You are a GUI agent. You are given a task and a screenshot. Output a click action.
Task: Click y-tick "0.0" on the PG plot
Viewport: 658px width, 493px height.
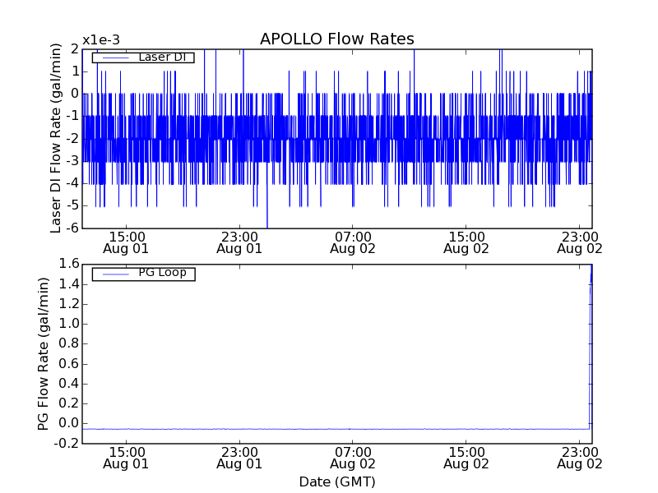coord(69,423)
